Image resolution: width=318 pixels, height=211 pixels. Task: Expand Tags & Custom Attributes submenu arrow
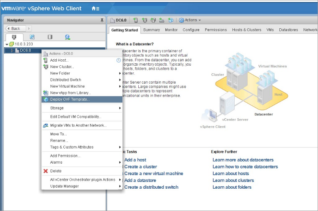pos(120,147)
